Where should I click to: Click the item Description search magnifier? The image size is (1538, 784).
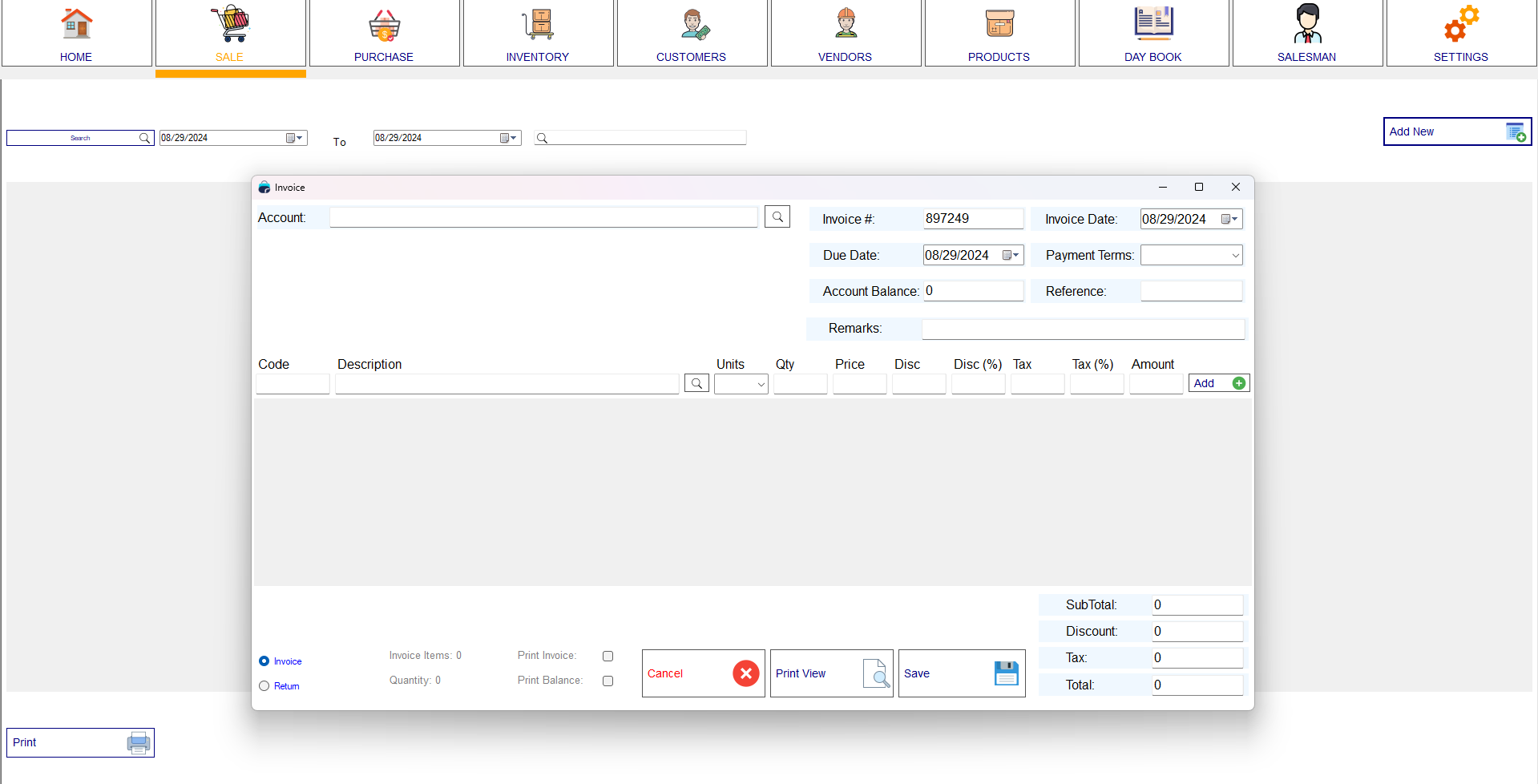point(696,383)
